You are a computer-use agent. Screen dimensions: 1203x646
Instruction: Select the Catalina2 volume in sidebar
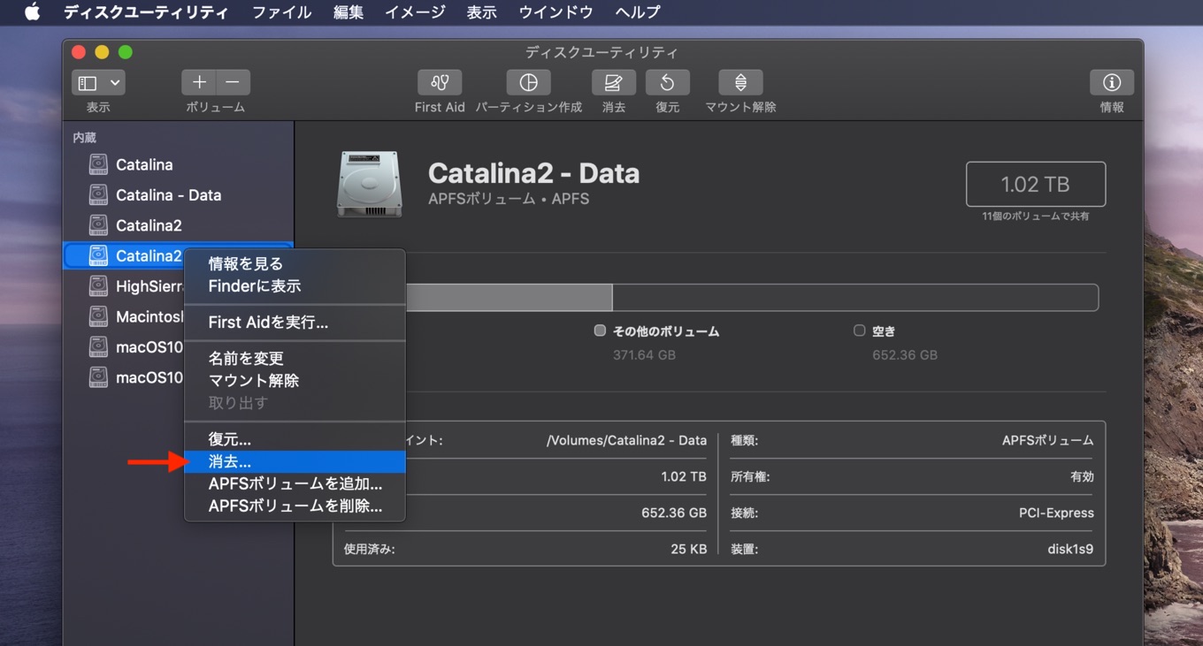point(177,225)
